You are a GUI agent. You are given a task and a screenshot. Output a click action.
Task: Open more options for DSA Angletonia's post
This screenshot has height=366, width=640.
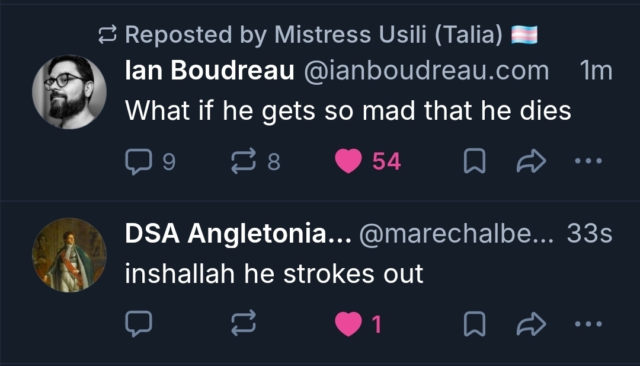pyautogui.click(x=588, y=324)
